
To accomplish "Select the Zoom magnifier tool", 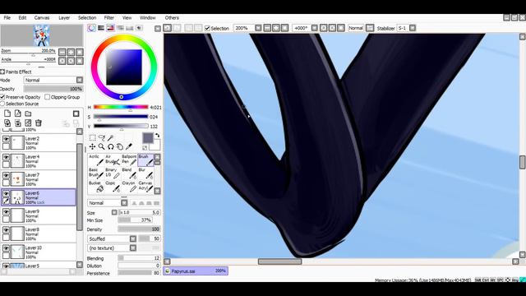I will click(102, 146).
